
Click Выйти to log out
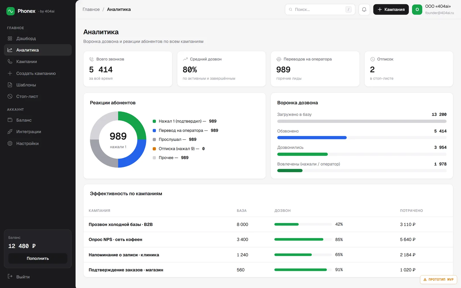38,276
